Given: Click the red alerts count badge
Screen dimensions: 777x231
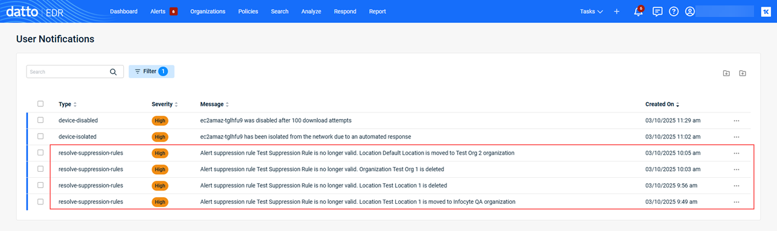Looking at the screenshot, I should pos(173,11).
